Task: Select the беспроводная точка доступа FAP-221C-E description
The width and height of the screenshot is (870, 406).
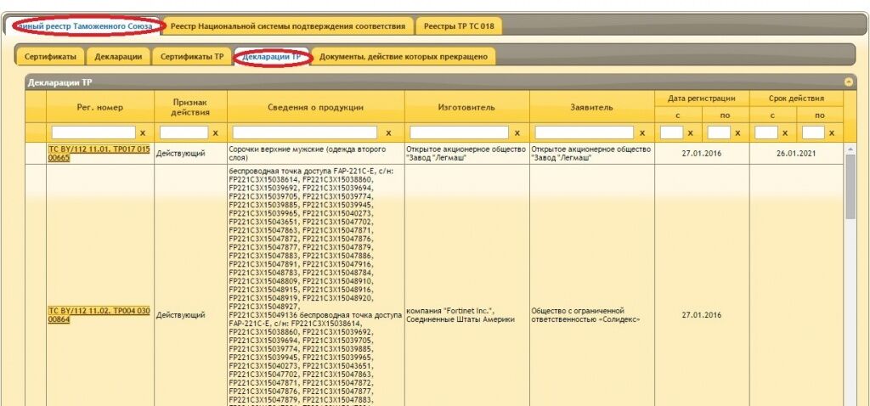Action: [316, 285]
